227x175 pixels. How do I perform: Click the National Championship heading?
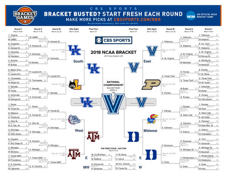(x=113, y=84)
